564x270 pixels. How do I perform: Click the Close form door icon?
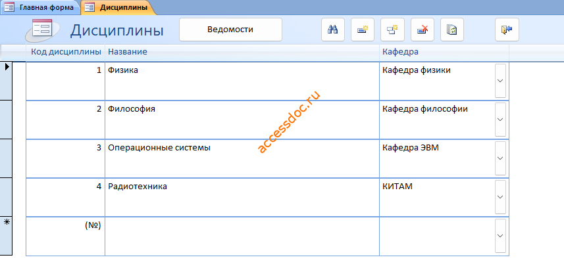click(x=507, y=30)
